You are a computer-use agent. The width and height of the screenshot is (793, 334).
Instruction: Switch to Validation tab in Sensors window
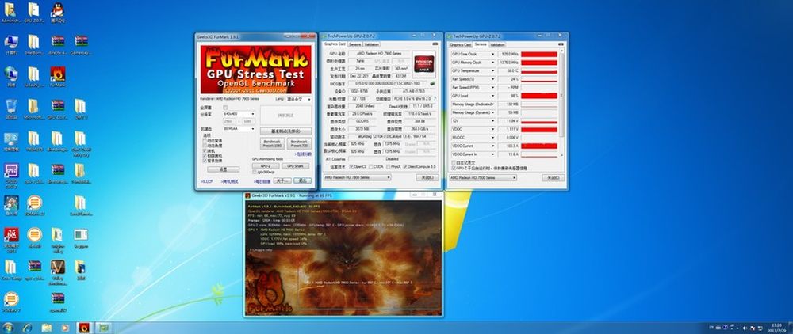tap(497, 45)
